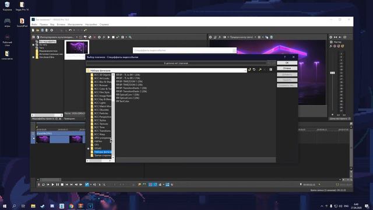Select BCC 3D Objects folder
Screen dimensions: 373x210
[x=101, y=75]
